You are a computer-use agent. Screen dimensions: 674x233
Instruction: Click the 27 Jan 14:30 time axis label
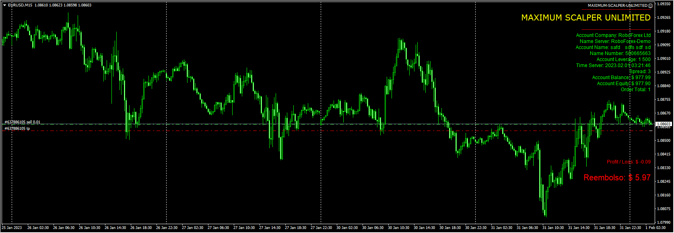(x=270, y=228)
